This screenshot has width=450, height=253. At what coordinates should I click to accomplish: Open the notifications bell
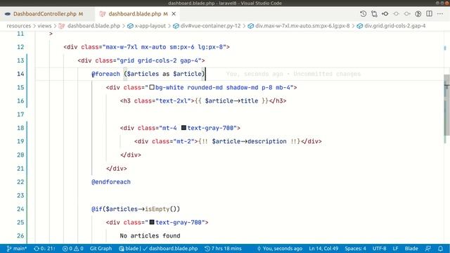tap(441, 248)
